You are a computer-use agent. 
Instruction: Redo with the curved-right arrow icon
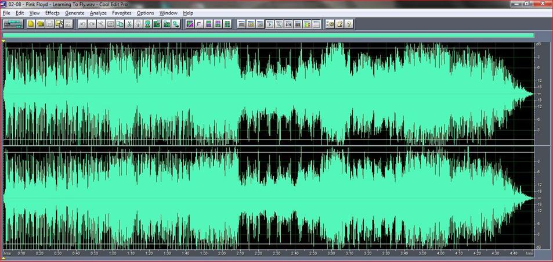coord(92,24)
